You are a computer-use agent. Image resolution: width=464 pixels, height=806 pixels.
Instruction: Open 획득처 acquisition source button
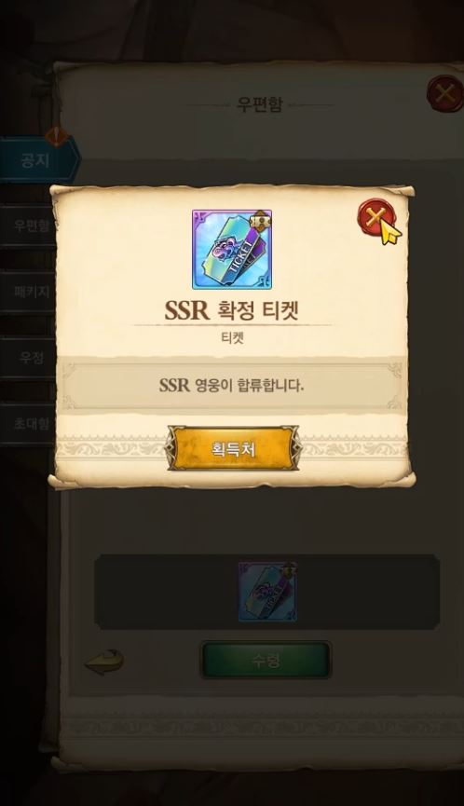233,449
